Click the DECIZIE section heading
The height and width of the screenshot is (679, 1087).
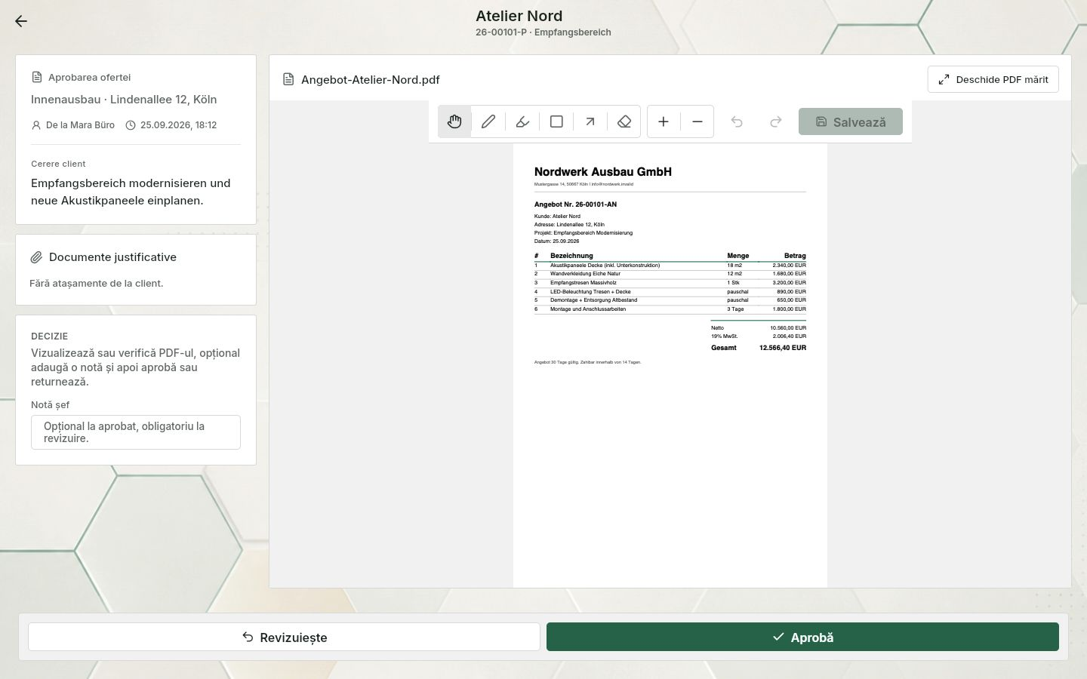click(49, 336)
